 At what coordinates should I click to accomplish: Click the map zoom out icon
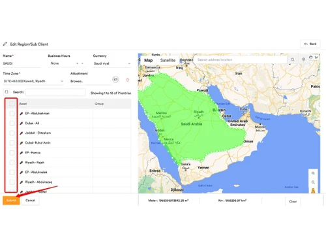313,182
